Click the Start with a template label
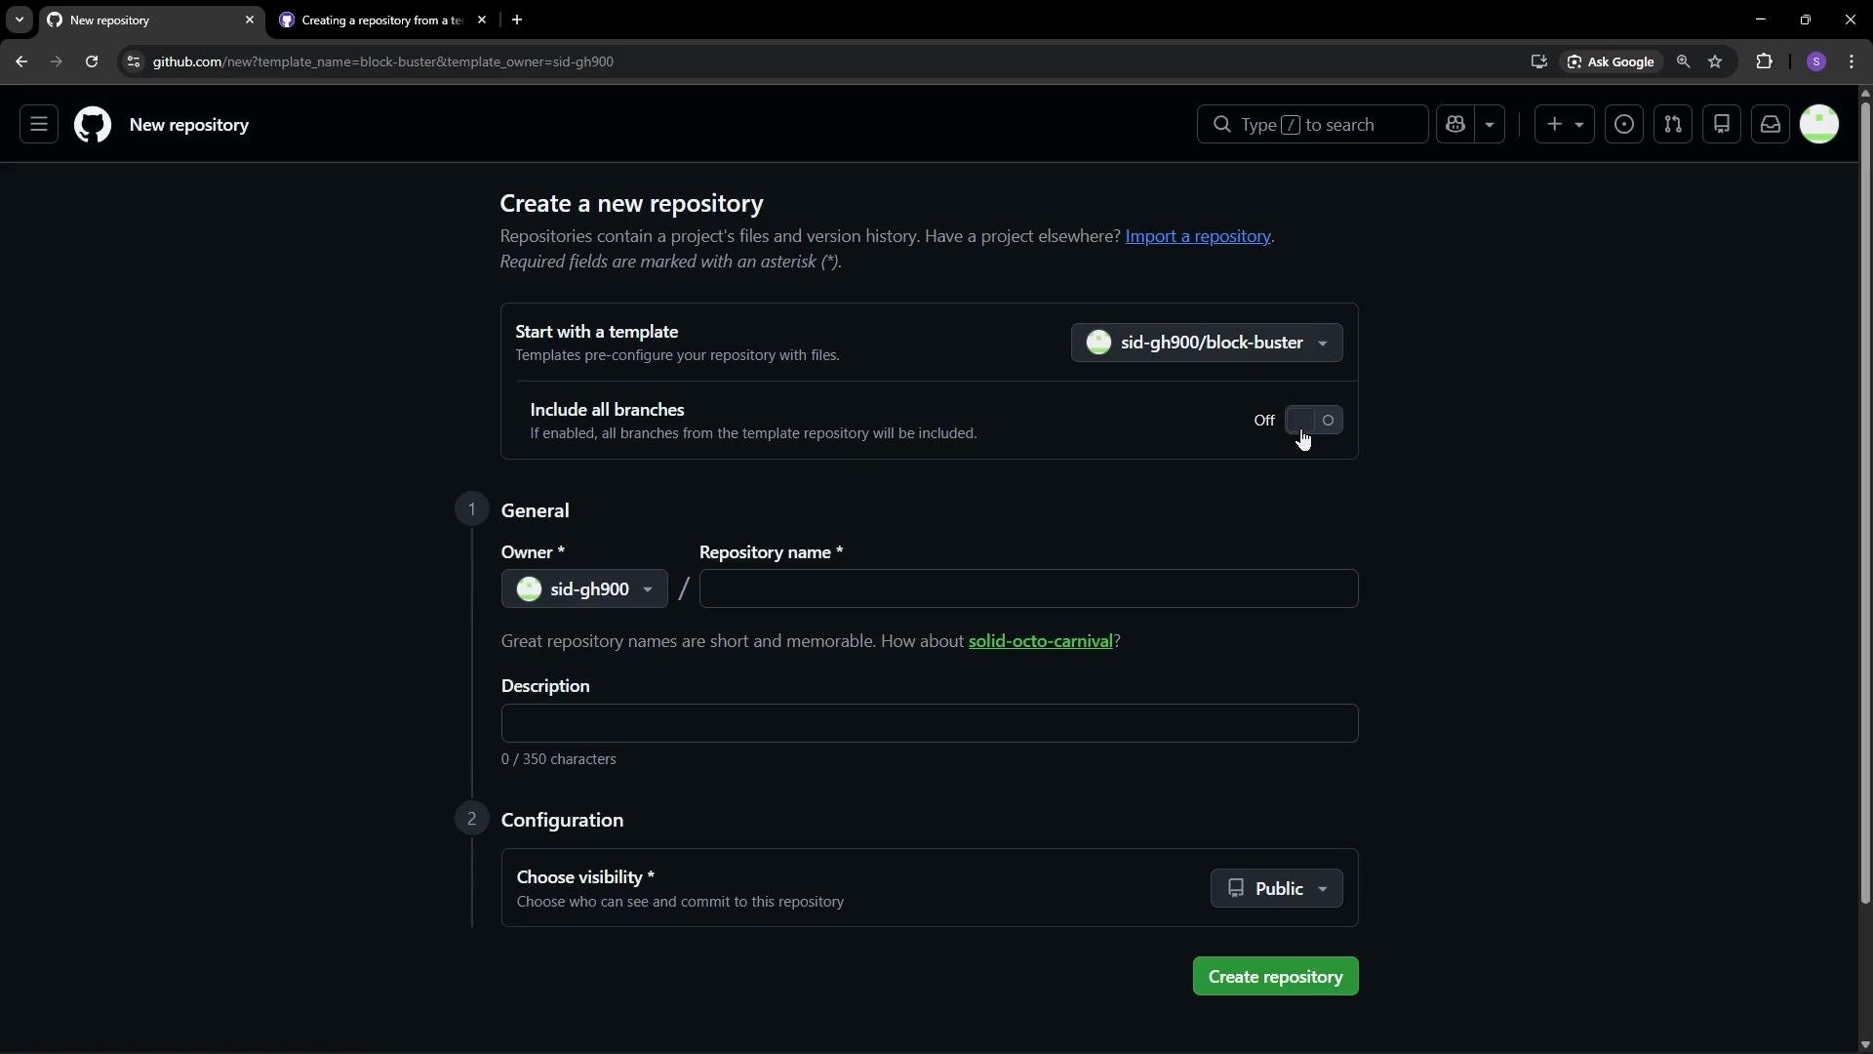The width and height of the screenshot is (1873, 1054). [x=597, y=332]
